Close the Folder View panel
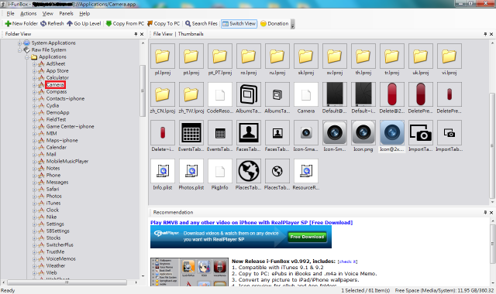Viewport: 496px width, 294px height. click(x=142, y=34)
